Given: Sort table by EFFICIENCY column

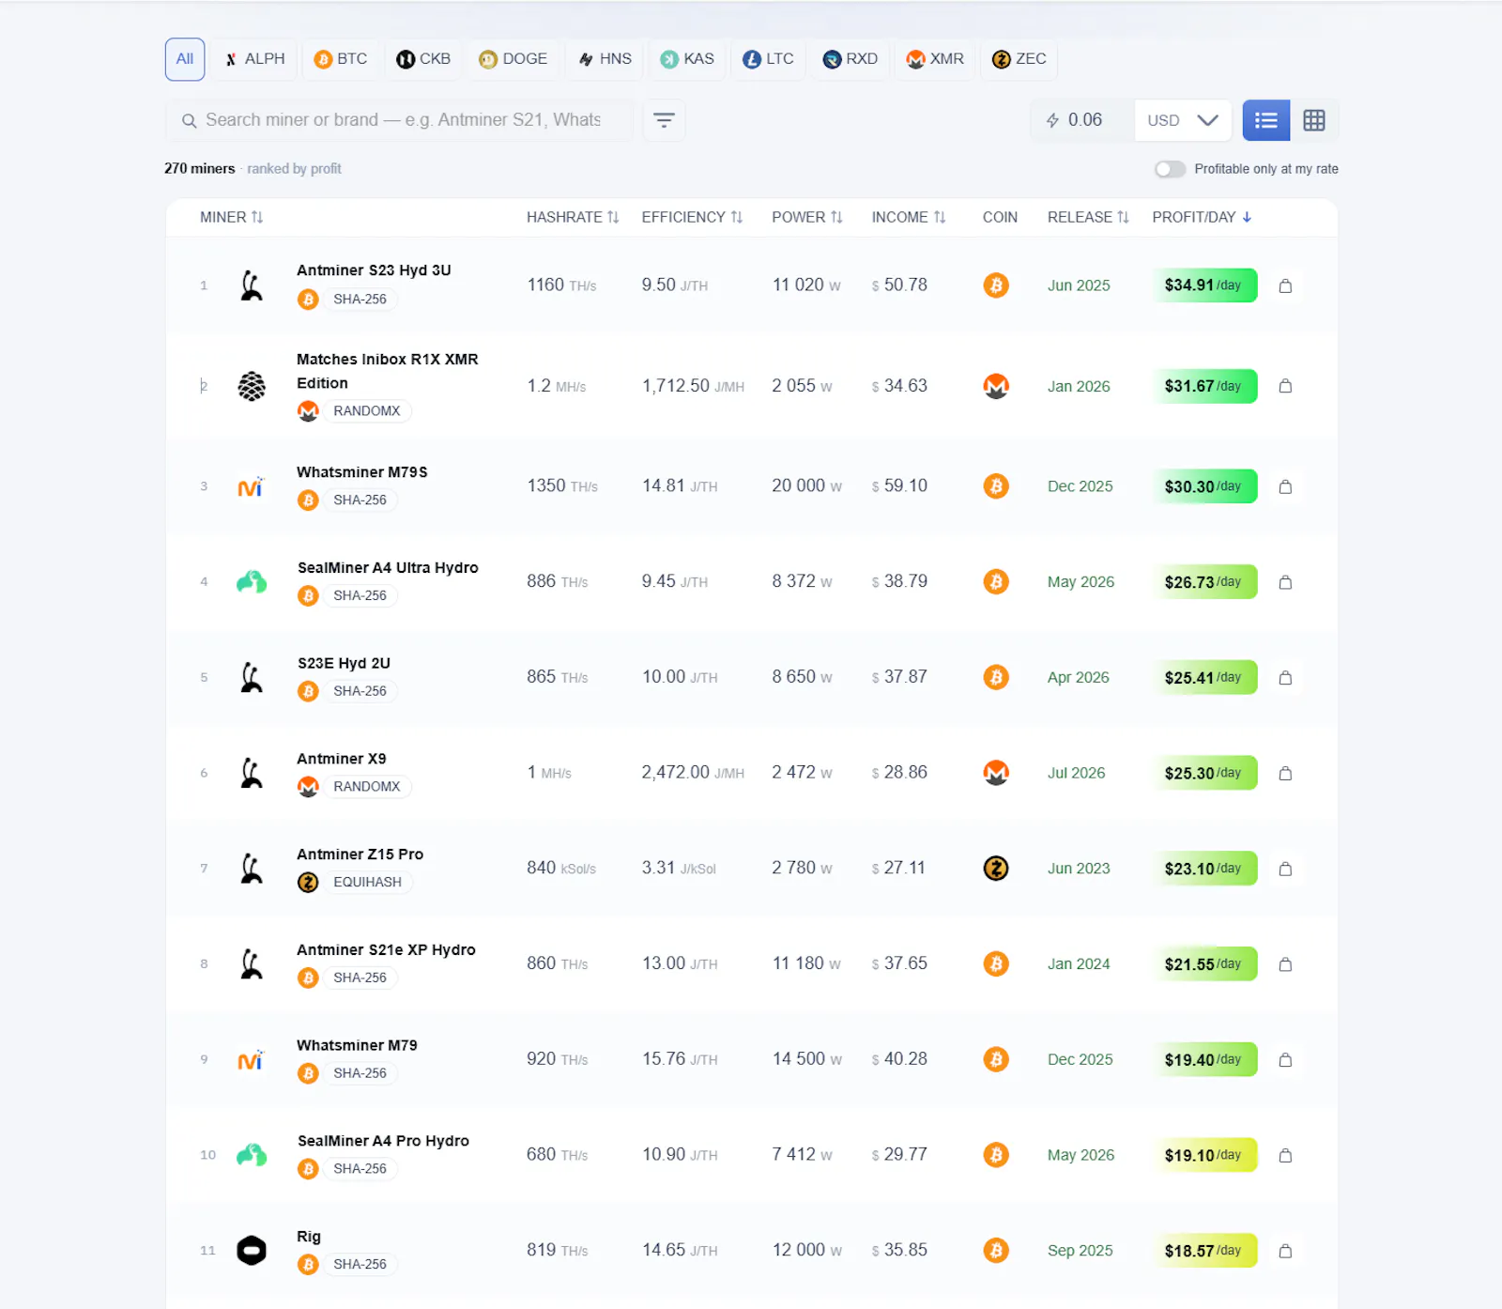Looking at the screenshot, I should [692, 217].
